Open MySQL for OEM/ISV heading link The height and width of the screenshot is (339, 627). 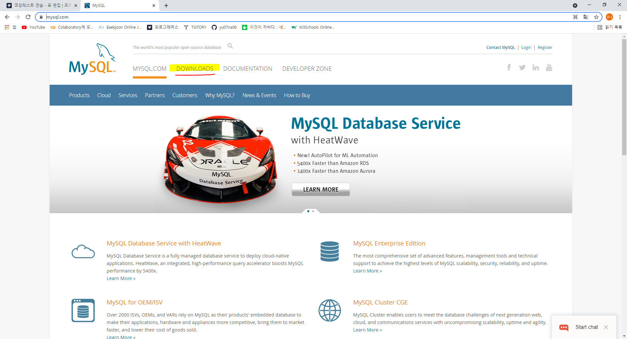coord(134,302)
